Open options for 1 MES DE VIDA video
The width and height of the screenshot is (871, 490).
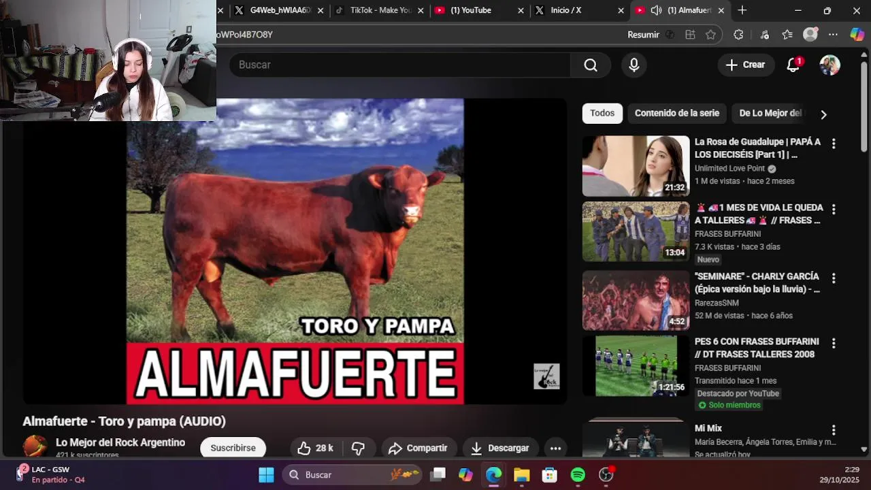click(x=834, y=209)
